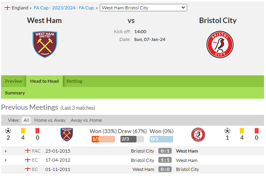Click the 0:0 score of 01-11-2011 match

[165, 169]
